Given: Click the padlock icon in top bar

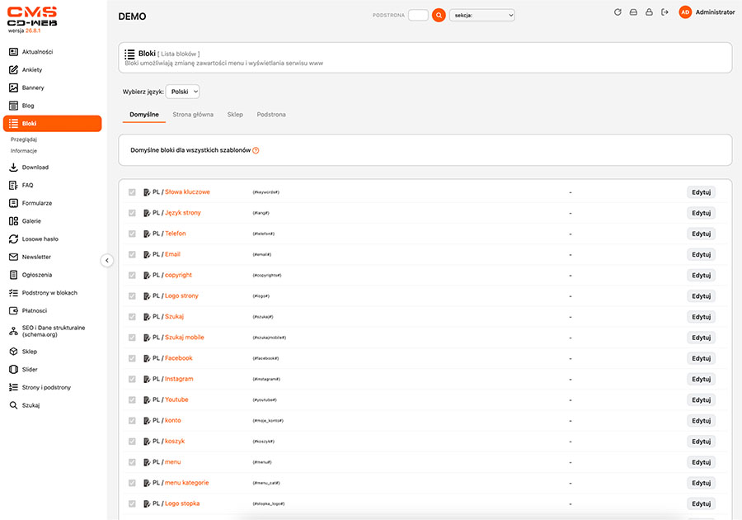Looking at the screenshot, I should (650, 12).
